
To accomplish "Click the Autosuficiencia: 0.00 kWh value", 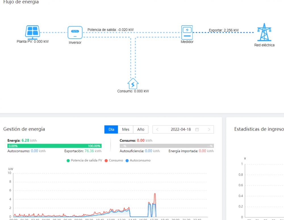I will 140,151.
